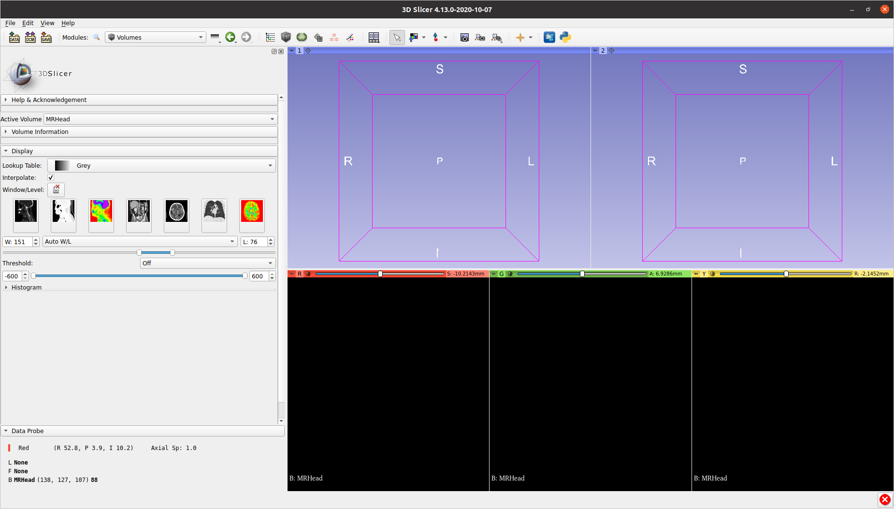The image size is (894, 509).
Task: Take a screenshot capture
Action: [x=464, y=37]
